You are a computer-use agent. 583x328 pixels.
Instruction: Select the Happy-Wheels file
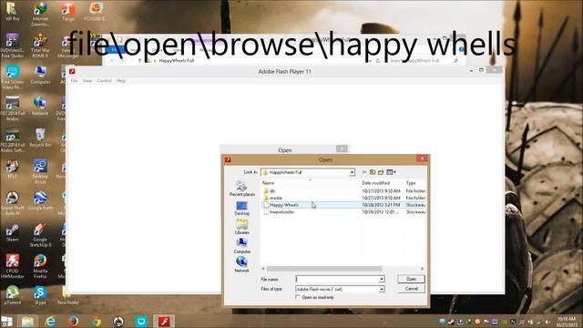tap(283, 205)
